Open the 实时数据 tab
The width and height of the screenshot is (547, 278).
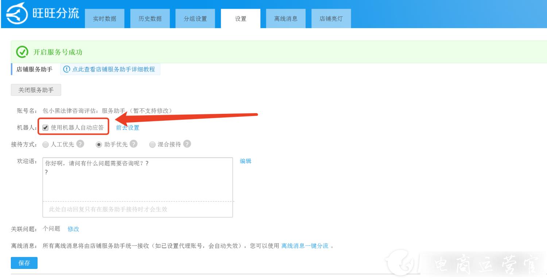[x=104, y=19]
